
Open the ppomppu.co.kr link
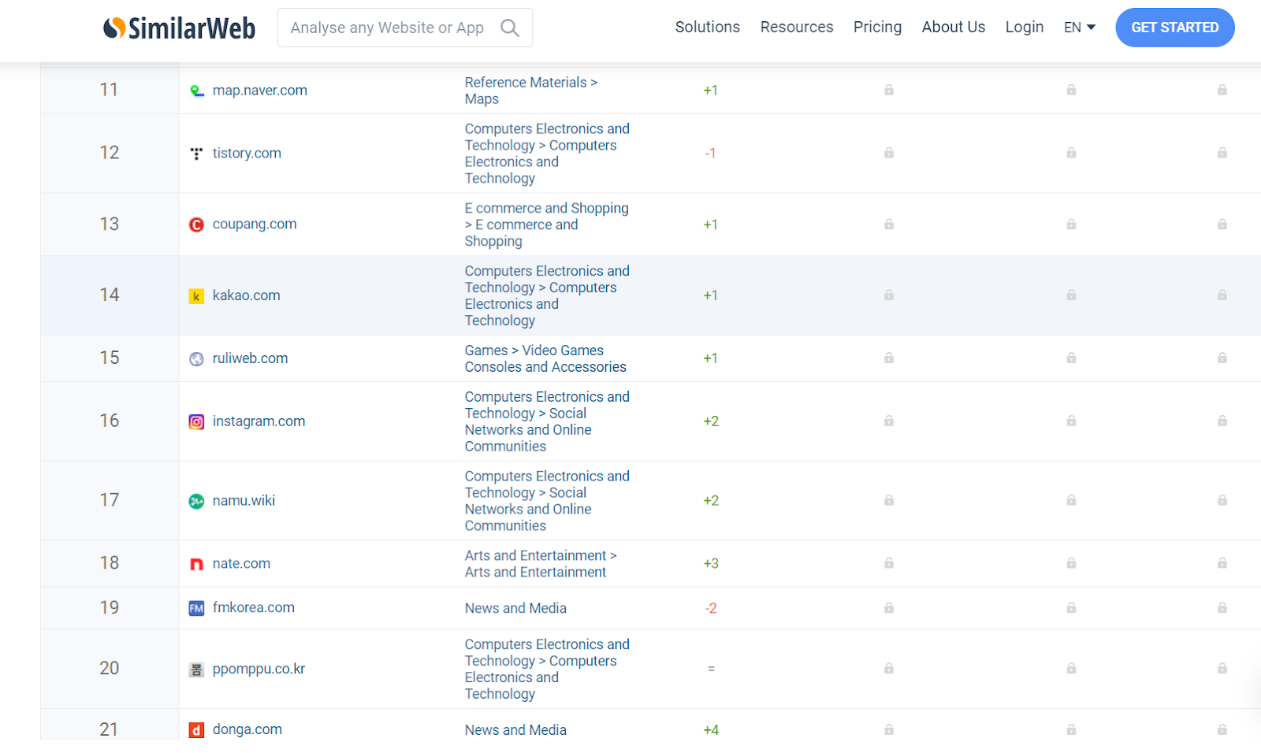[x=259, y=669]
